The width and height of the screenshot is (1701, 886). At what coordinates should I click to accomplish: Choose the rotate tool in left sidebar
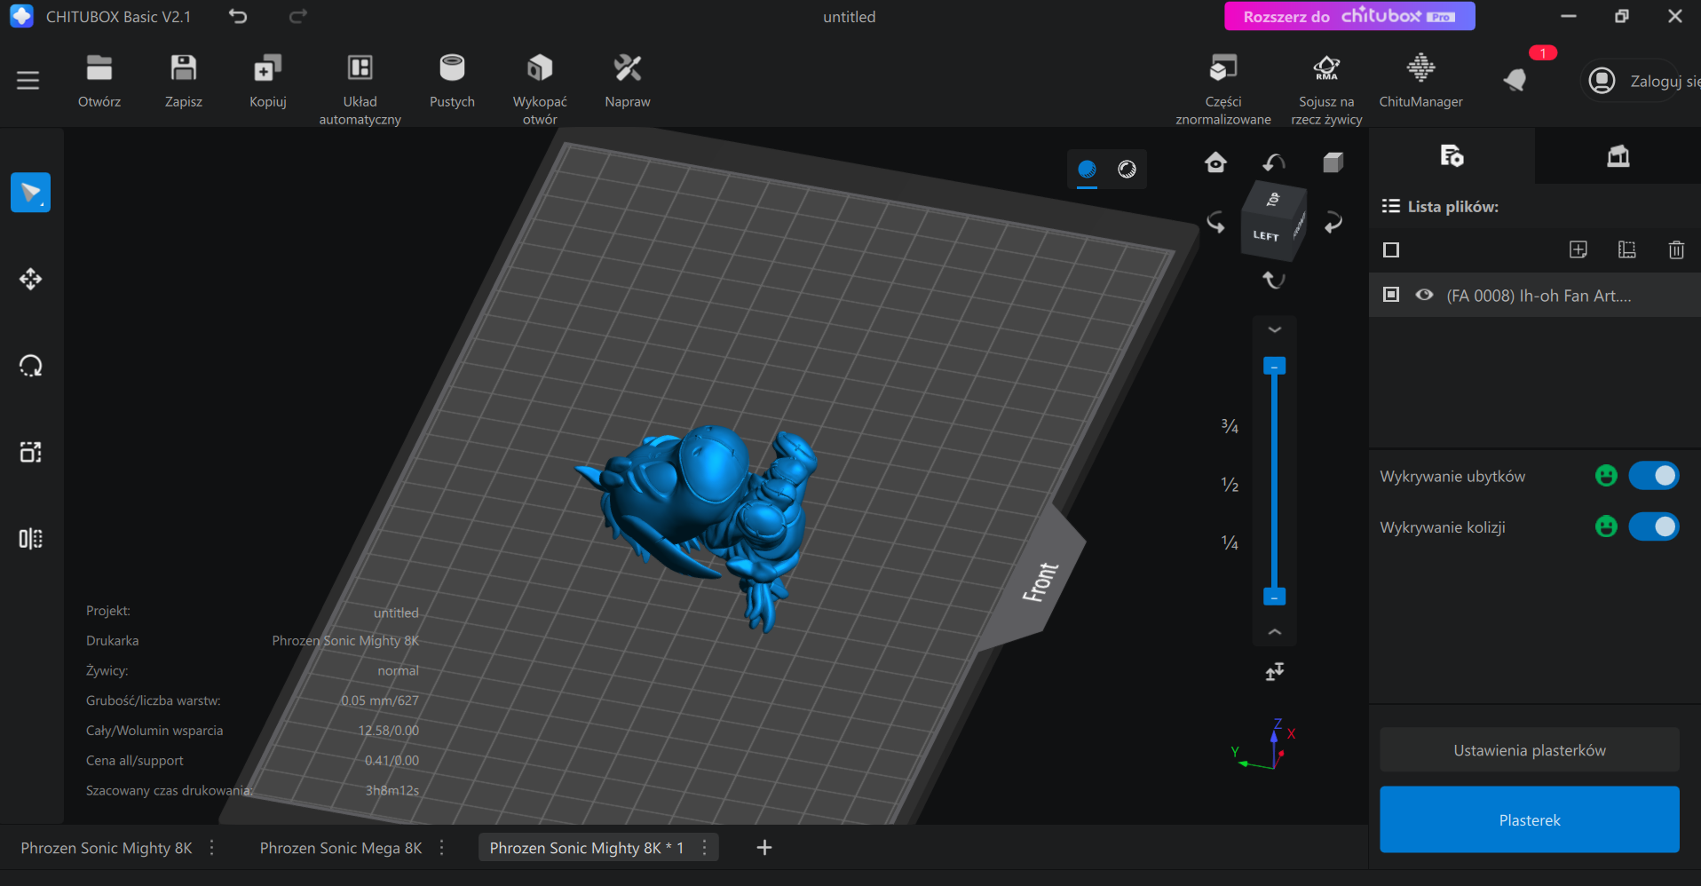pyautogui.click(x=30, y=366)
